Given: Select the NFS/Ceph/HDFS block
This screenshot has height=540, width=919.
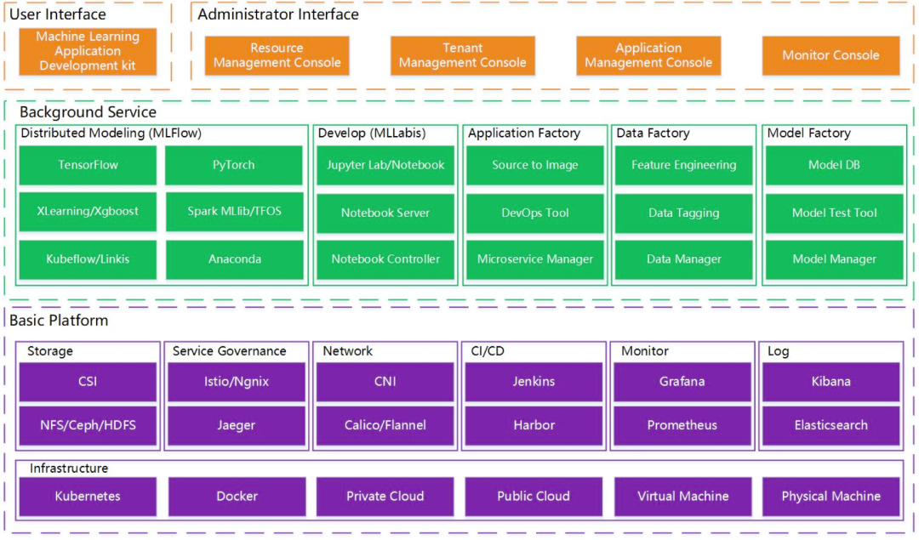Looking at the screenshot, I should (x=88, y=426).
